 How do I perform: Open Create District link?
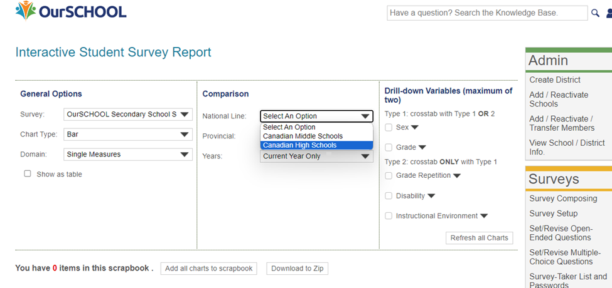555,80
